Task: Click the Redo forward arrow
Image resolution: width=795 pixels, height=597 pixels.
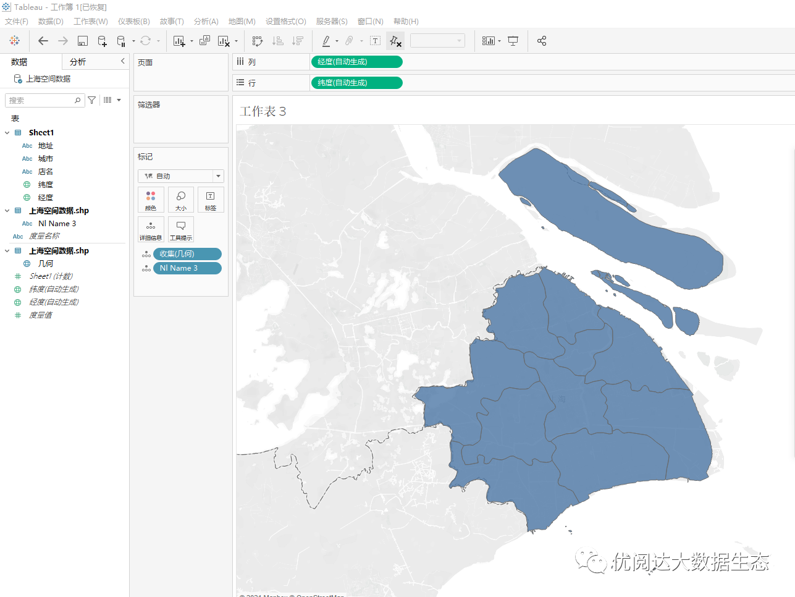Action: [x=63, y=41]
